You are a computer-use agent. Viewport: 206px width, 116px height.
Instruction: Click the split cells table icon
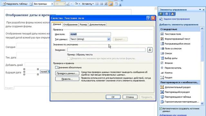101,4
